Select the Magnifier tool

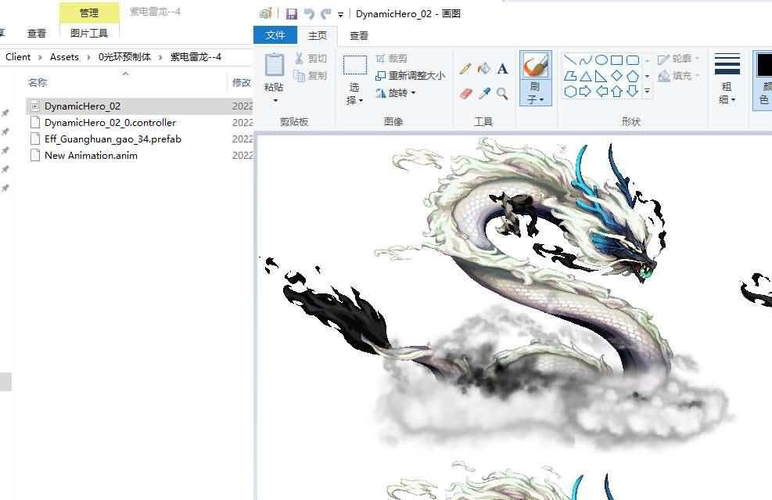[x=502, y=93]
